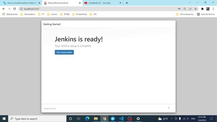
Task: Open the Chrome profile avatar
Action: click(208, 9)
